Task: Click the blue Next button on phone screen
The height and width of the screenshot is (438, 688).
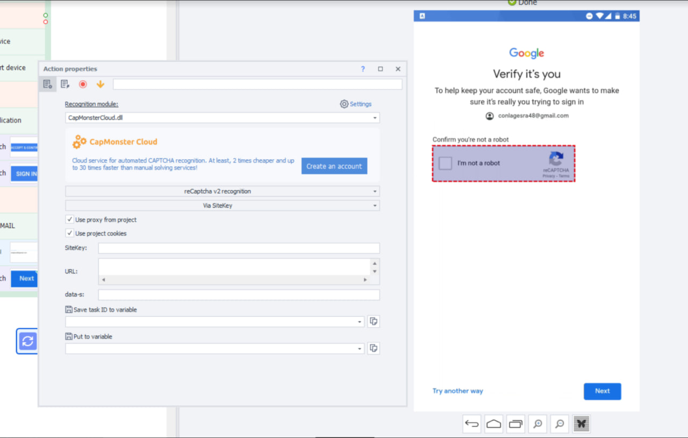Action: 603,391
